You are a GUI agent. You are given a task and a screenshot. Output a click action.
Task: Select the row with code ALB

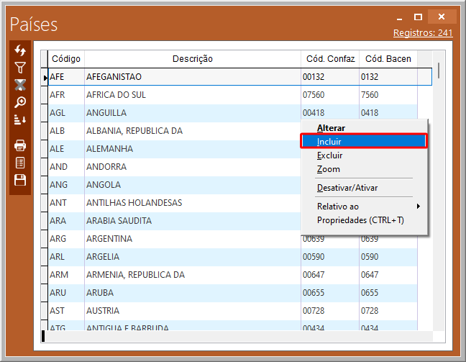tap(59, 131)
